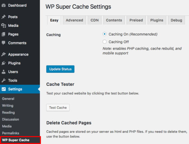Click the Dashboard gauge icon
The height and width of the screenshot is (144, 189).
click(x=3, y=5)
